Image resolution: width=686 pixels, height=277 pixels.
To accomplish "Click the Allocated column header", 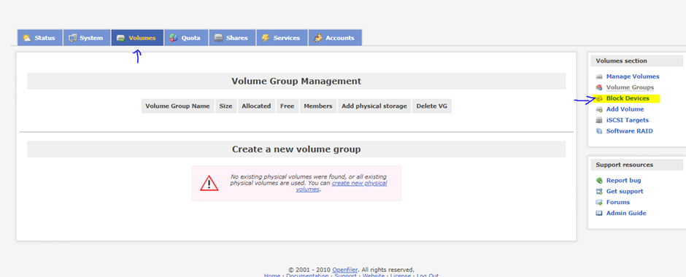I will click(x=256, y=106).
